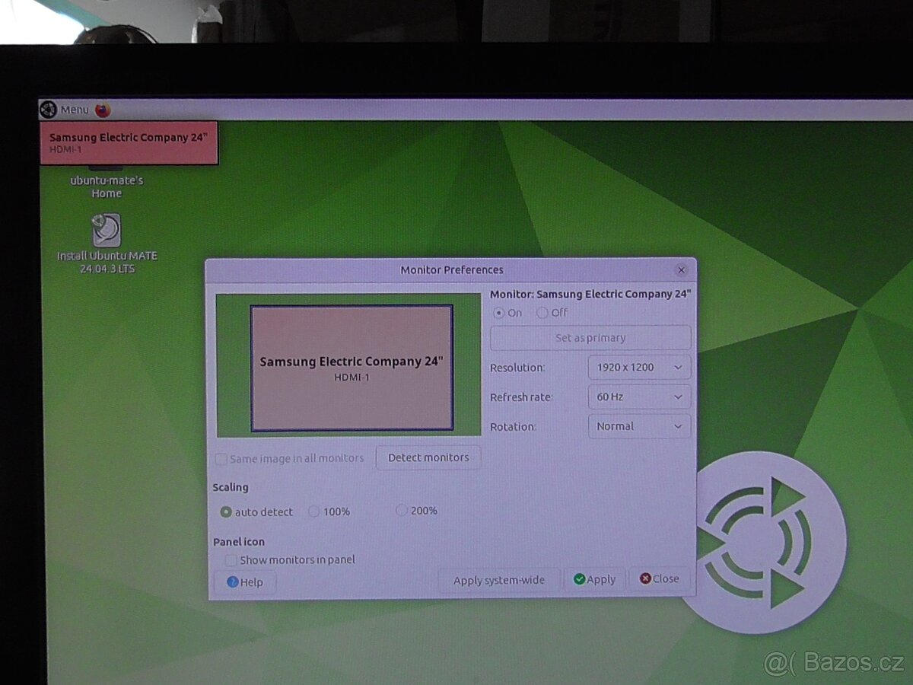Open Help for Monitor Preferences
The image size is (913, 685).
pos(245,582)
